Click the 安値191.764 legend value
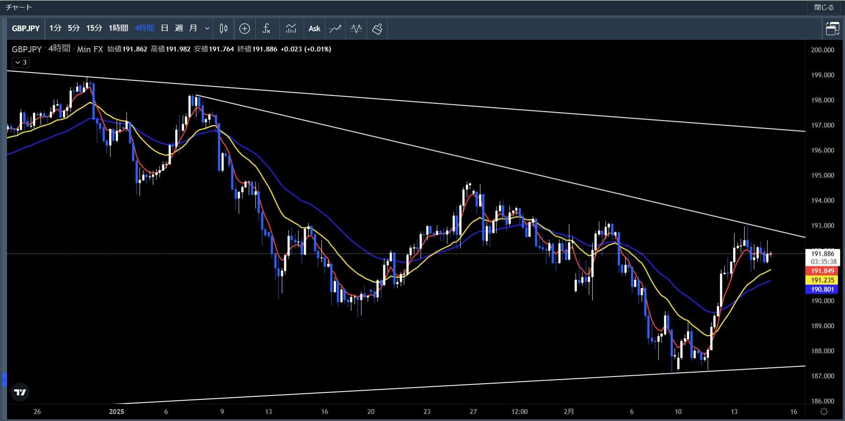Screen dimensions: 845x421 pyautogui.click(x=214, y=49)
